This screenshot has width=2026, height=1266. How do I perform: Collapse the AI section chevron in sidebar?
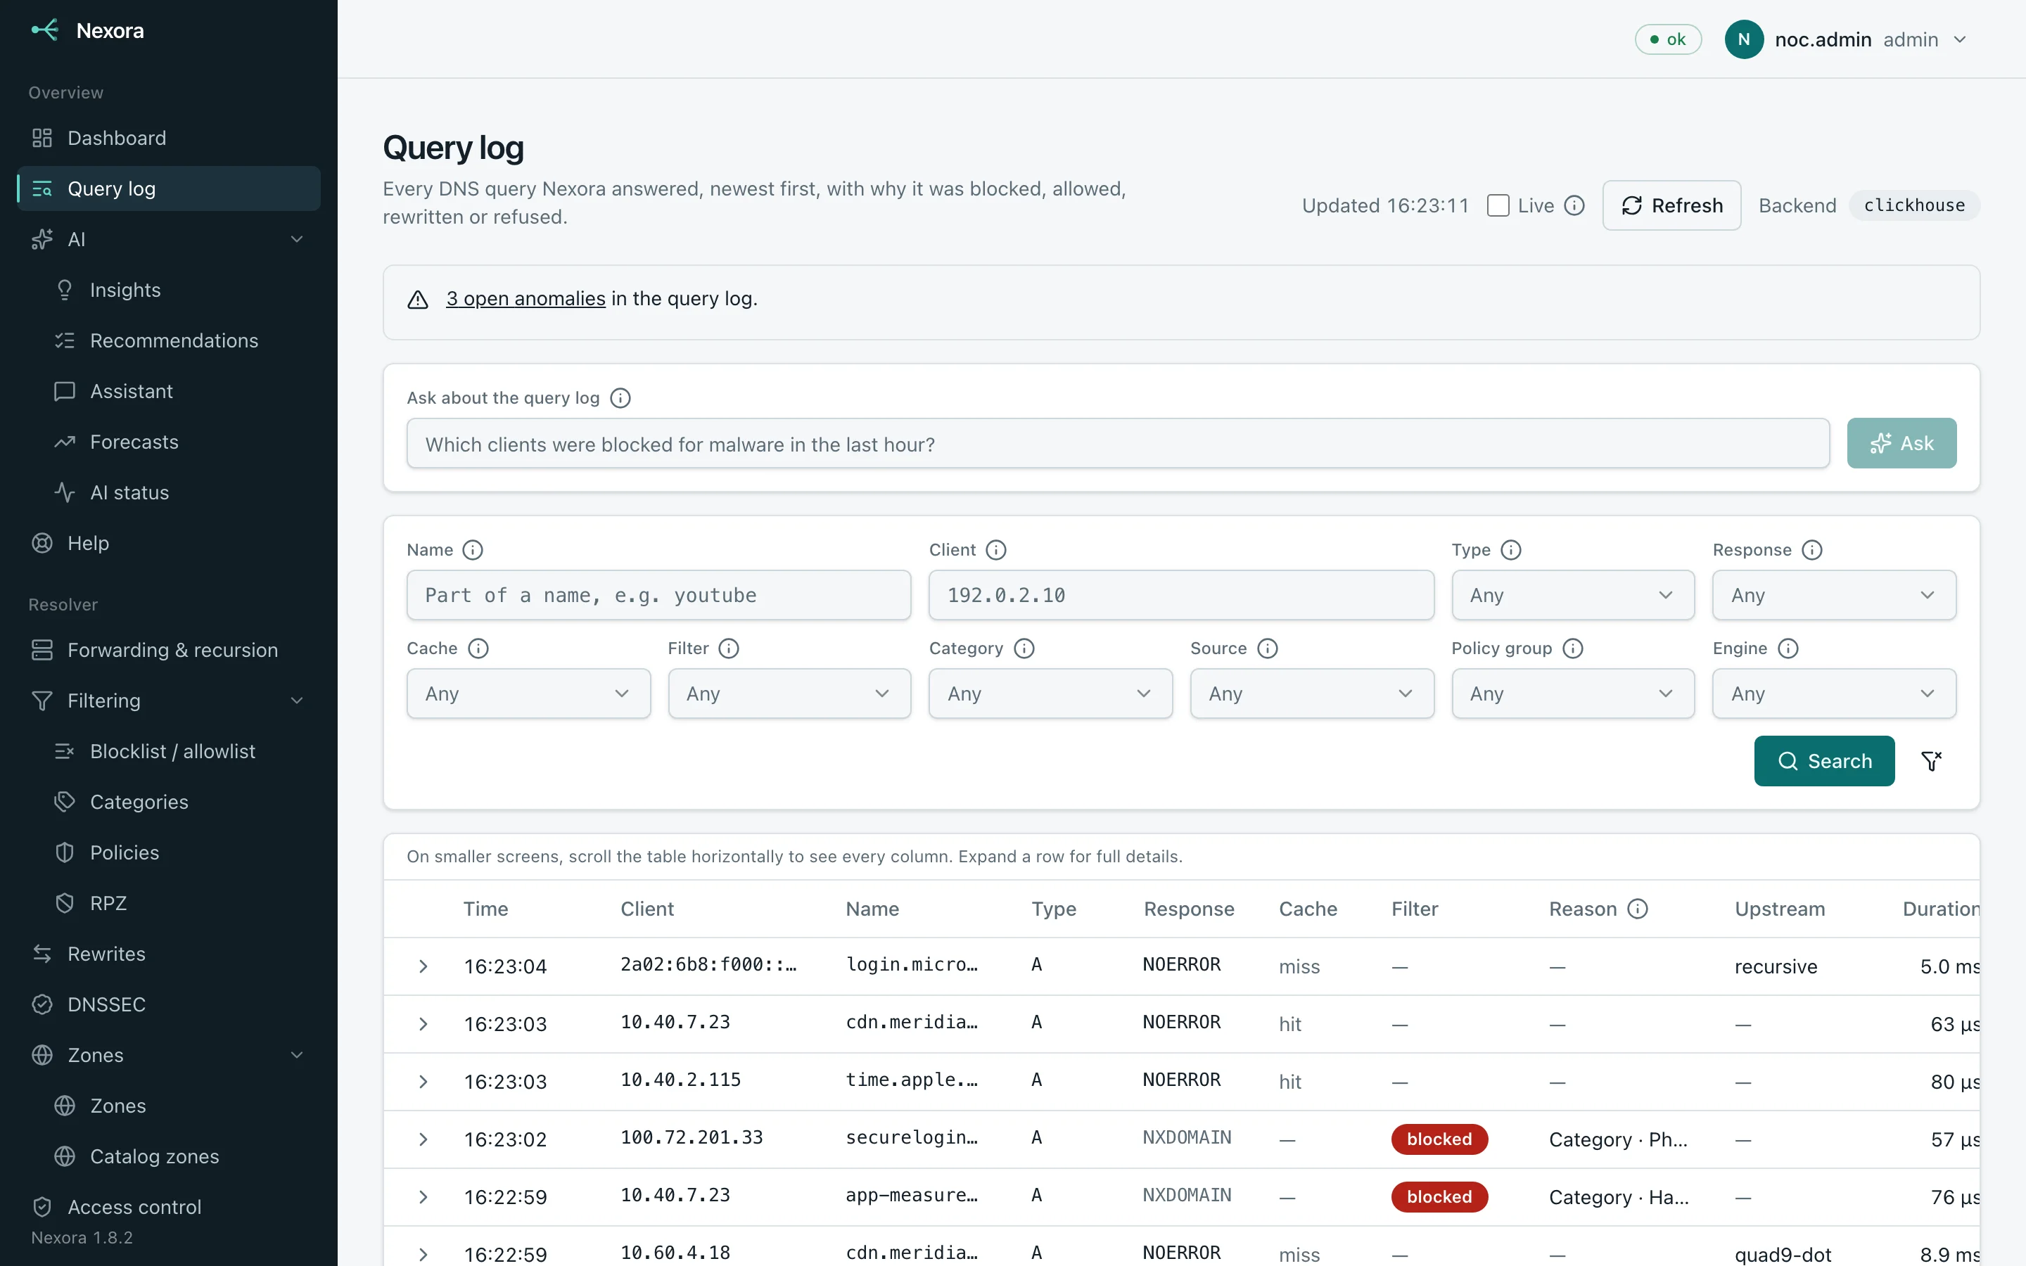[296, 239]
